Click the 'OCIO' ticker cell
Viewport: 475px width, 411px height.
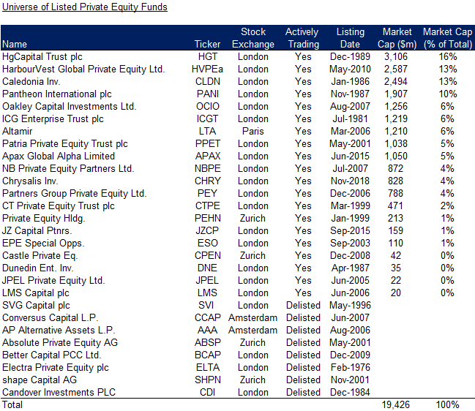[208, 107]
